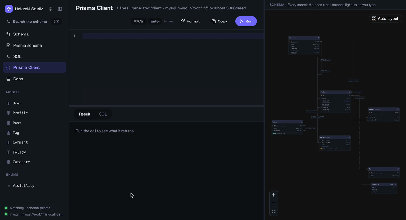Zoom out the schema diagram
The width and height of the screenshot is (406, 220).
click(x=274, y=203)
